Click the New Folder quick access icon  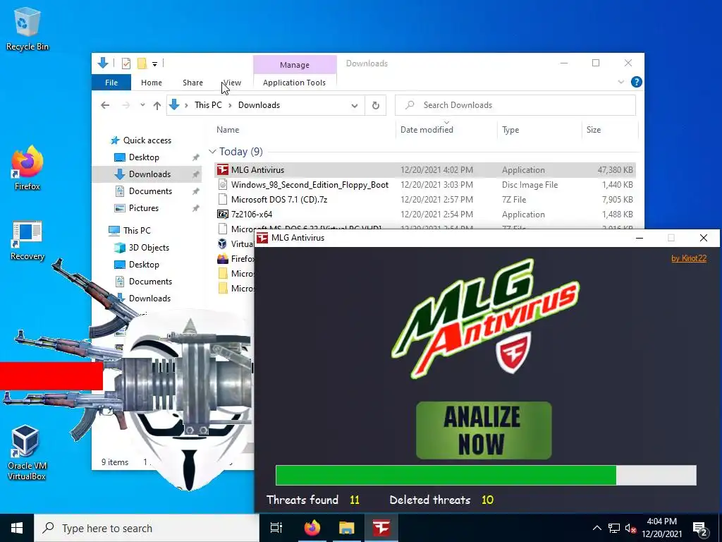coord(142,63)
